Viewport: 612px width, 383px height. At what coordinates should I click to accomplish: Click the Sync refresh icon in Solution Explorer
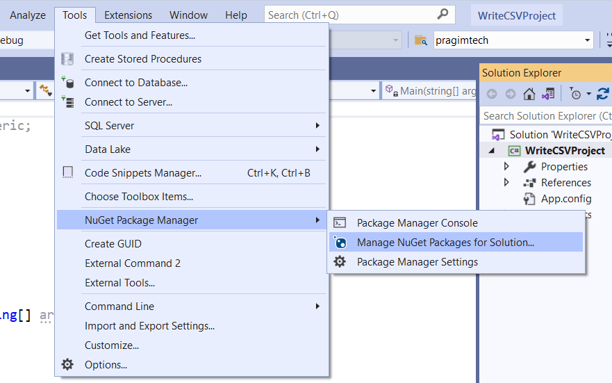(x=603, y=94)
